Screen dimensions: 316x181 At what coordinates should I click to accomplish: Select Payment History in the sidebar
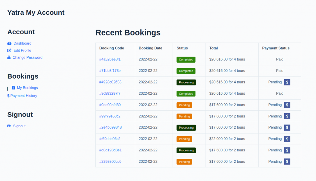coord(24,96)
